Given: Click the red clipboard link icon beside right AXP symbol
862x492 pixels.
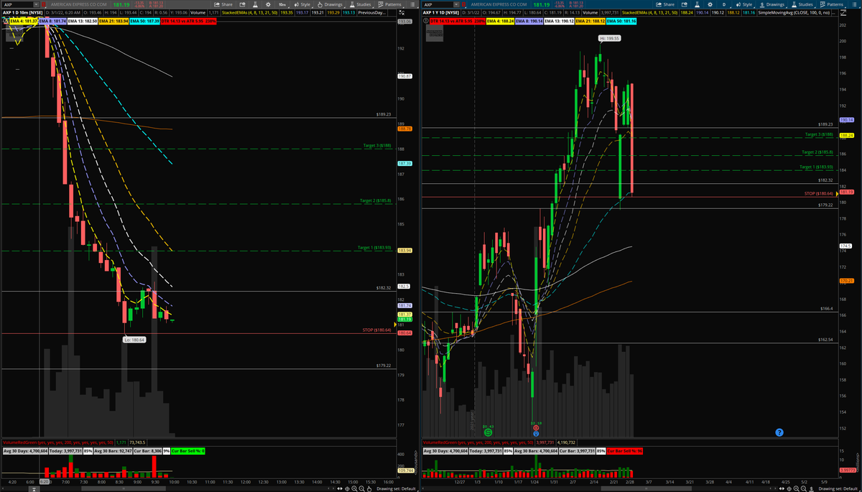Looking at the screenshot, I should coord(464,4).
